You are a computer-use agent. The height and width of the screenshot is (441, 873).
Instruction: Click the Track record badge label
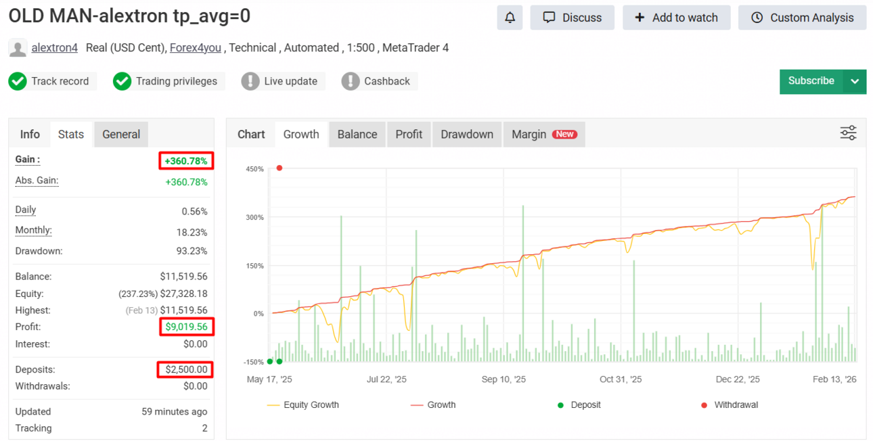click(x=60, y=81)
